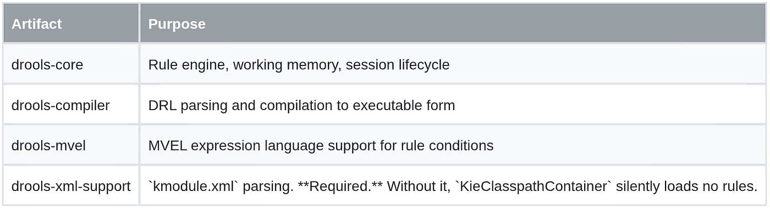Screen dimensions: 770x208
Task: Select the drools-core artifact cell
Action: (71, 64)
